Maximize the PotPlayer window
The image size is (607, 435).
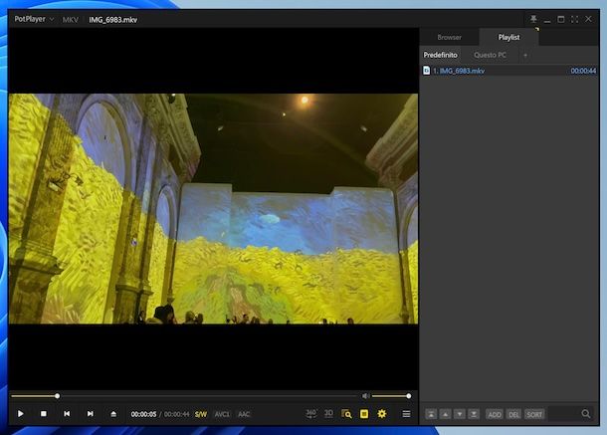point(560,19)
